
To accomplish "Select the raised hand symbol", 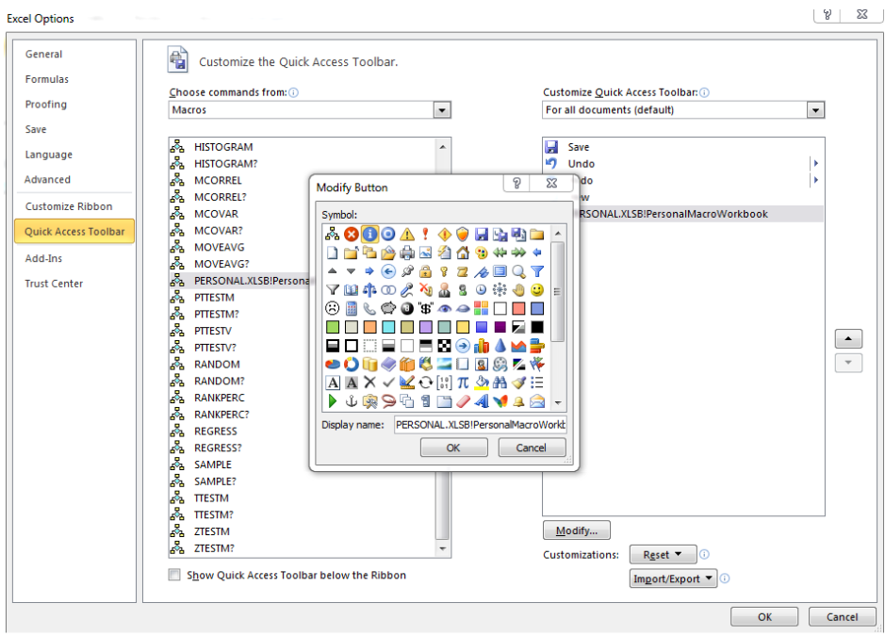I will [518, 290].
